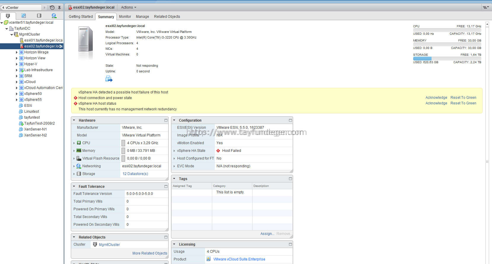Screen dimensions: 492x264
Task: Click the Memory usage capacity bar
Action: pyautogui.click(x=447, y=44)
